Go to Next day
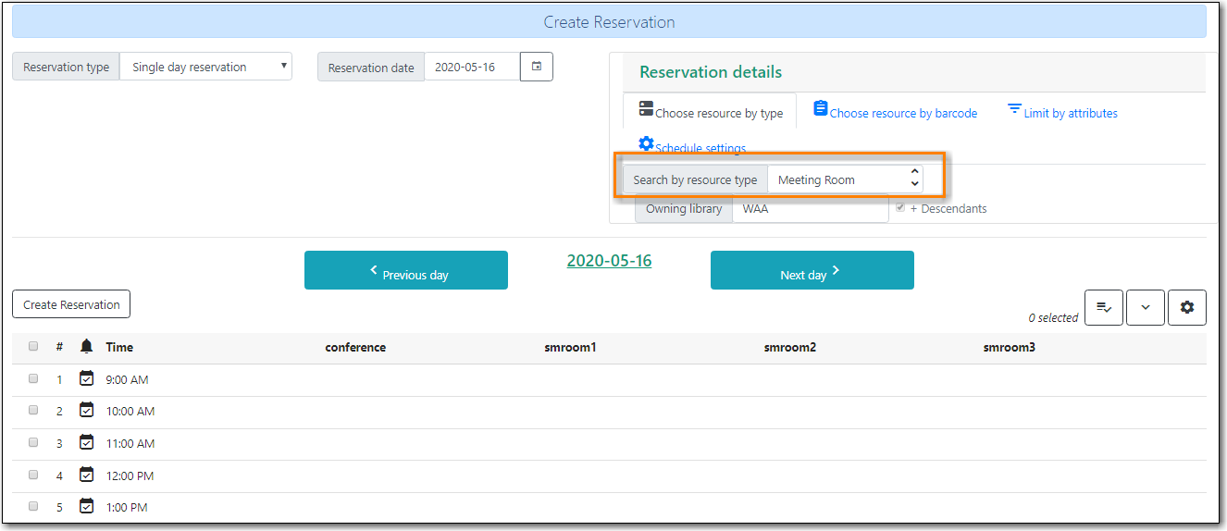 coord(812,270)
